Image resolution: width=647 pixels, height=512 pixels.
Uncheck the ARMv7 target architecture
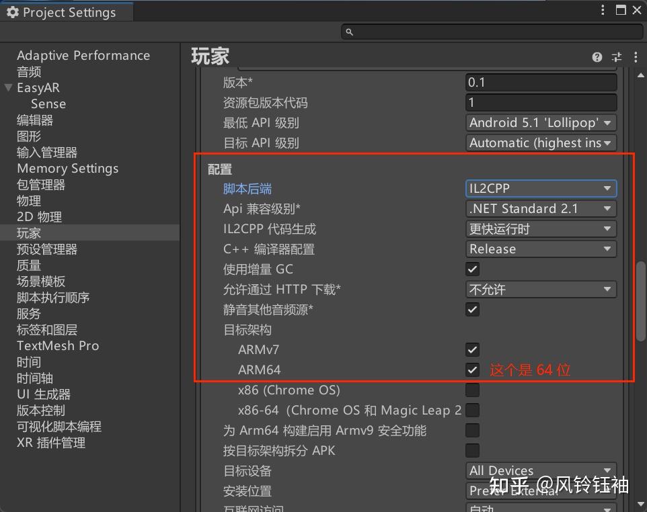click(x=472, y=349)
